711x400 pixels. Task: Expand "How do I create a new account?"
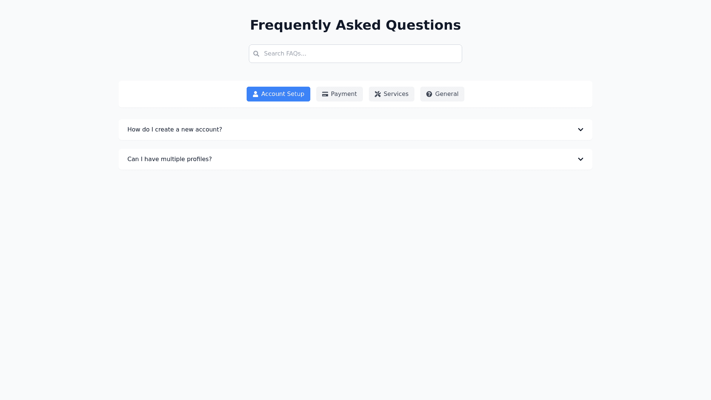pos(175,130)
